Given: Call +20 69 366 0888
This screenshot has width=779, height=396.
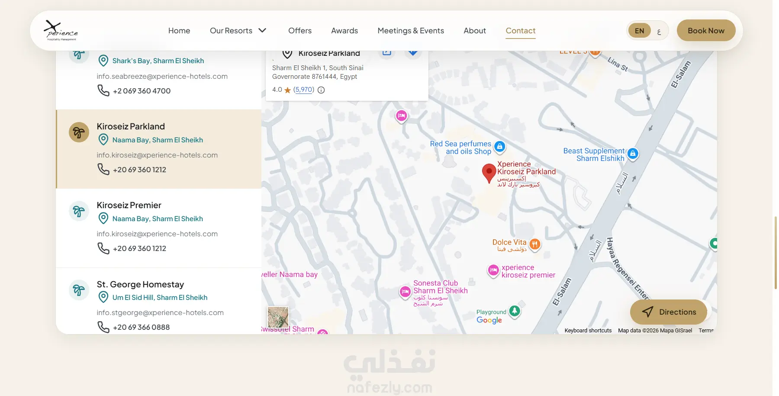Looking at the screenshot, I should pos(141,327).
